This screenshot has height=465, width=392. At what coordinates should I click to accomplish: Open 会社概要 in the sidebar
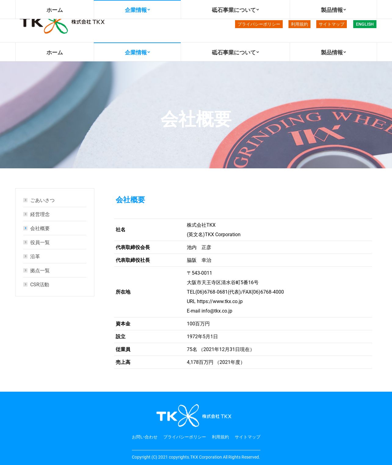pyautogui.click(x=40, y=229)
